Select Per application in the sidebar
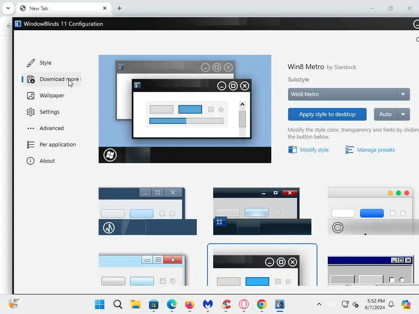Image resolution: width=419 pixels, height=314 pixels. pyautogui.click(x=57, y=144)
